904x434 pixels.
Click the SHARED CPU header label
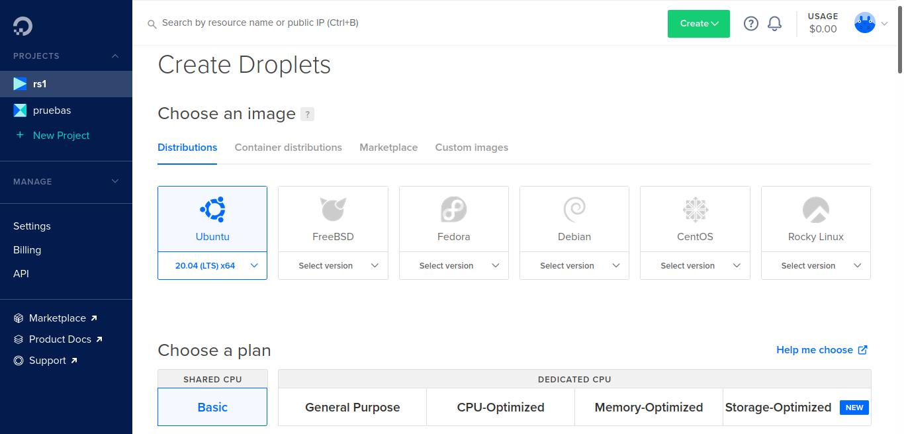tap(212, 379)
